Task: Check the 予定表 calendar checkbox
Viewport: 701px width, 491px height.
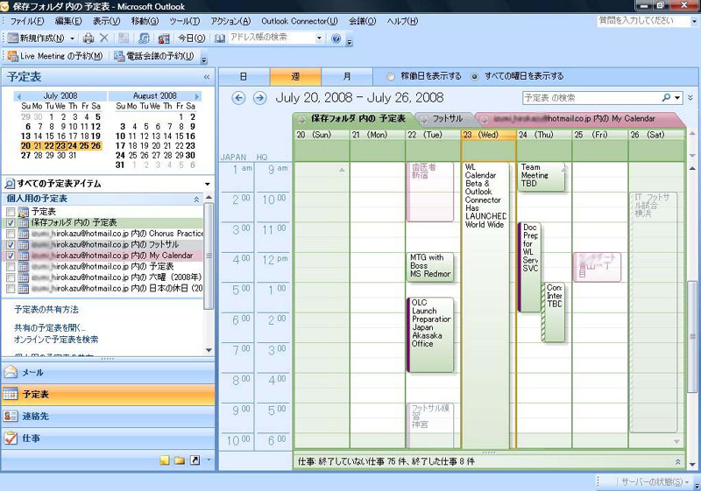Action: (x=11, y=212)
